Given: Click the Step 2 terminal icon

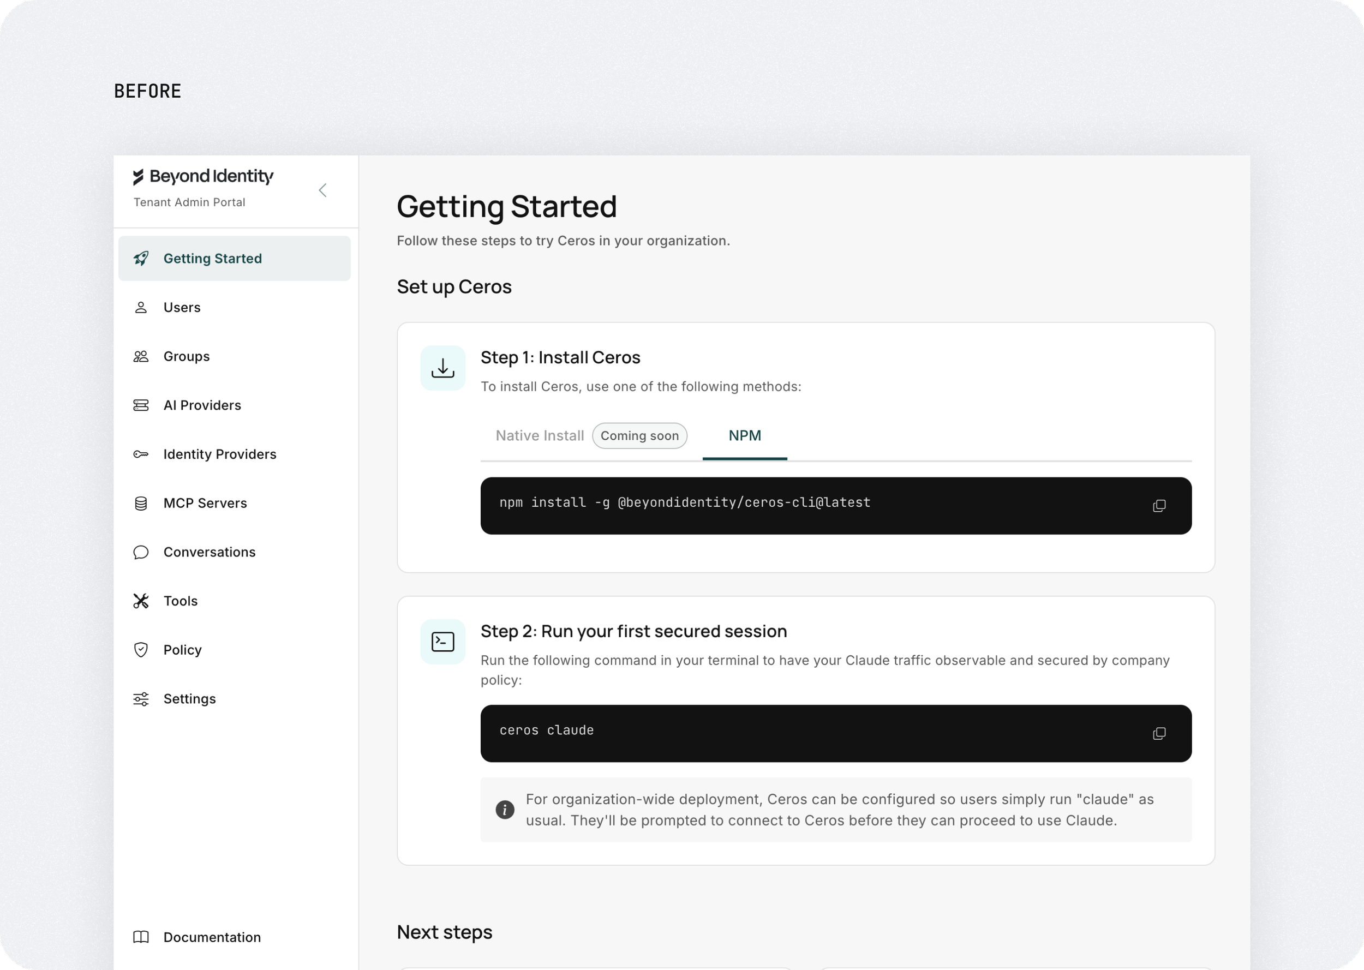Looking at the screenshot, I should pos(442,642).
